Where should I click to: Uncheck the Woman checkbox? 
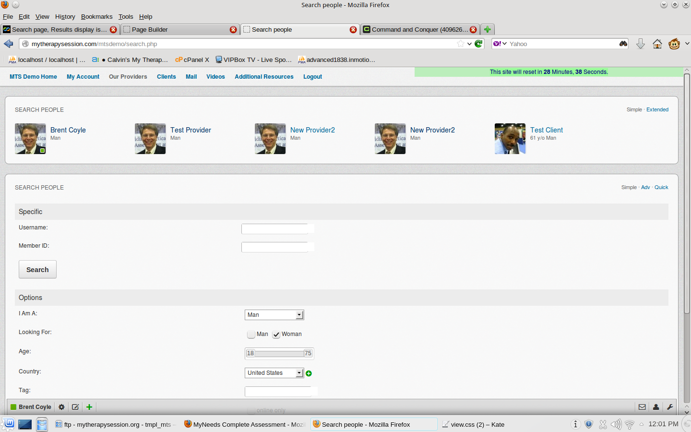tap(276, 335)
